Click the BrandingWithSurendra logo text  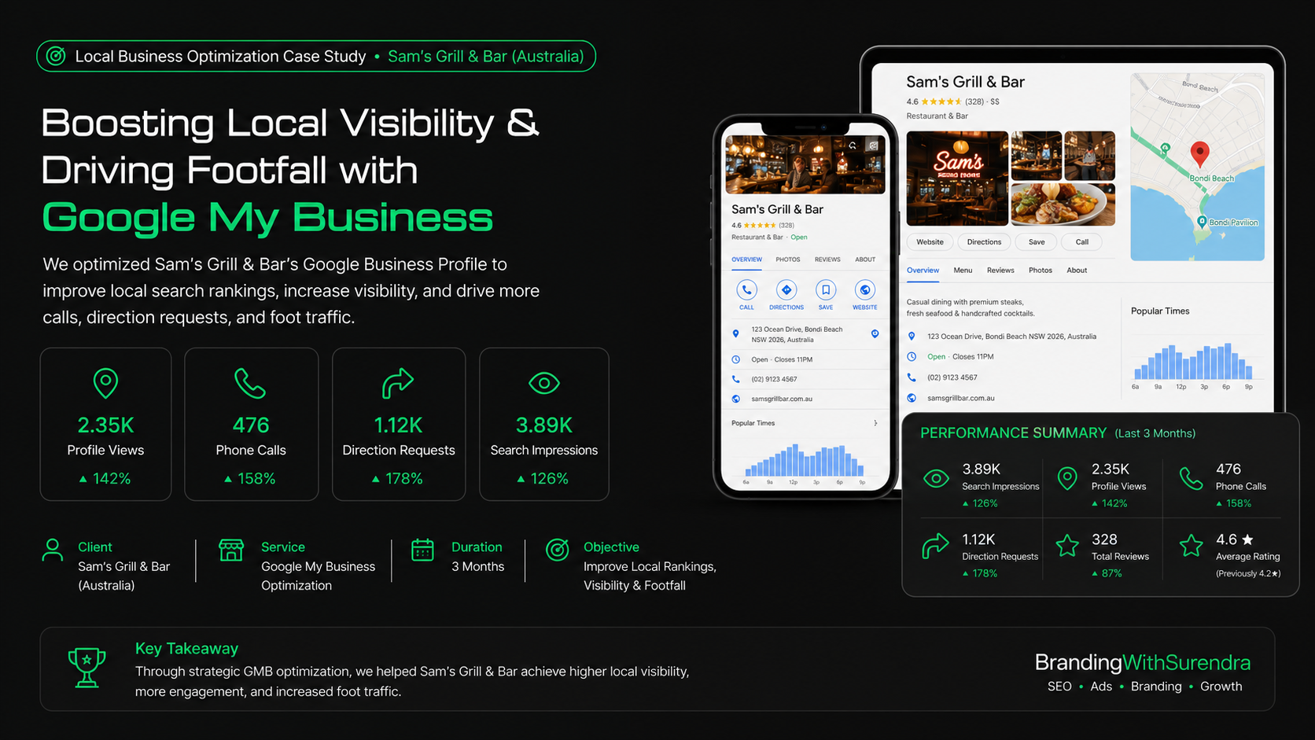1142,662
